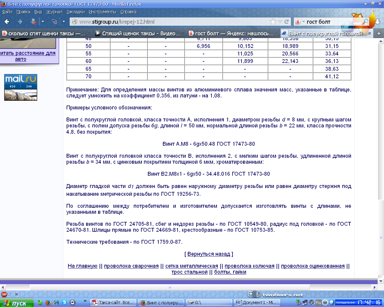Click the blue shield tray icon
This screenshot has height=307, width=384.
point(331,303)
